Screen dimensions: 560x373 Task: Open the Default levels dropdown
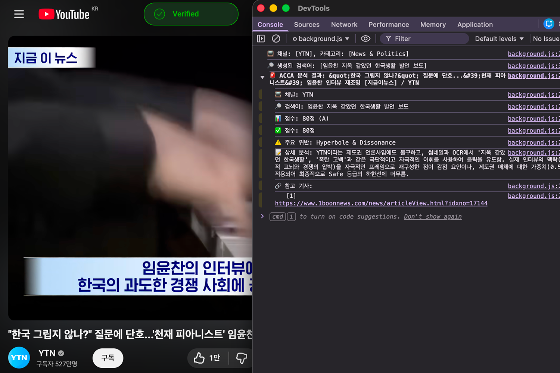click(499, 39)
